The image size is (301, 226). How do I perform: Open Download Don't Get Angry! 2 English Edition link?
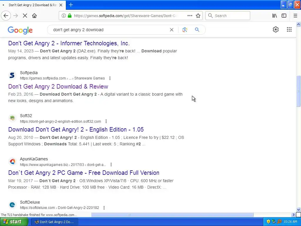coord(76,129)
